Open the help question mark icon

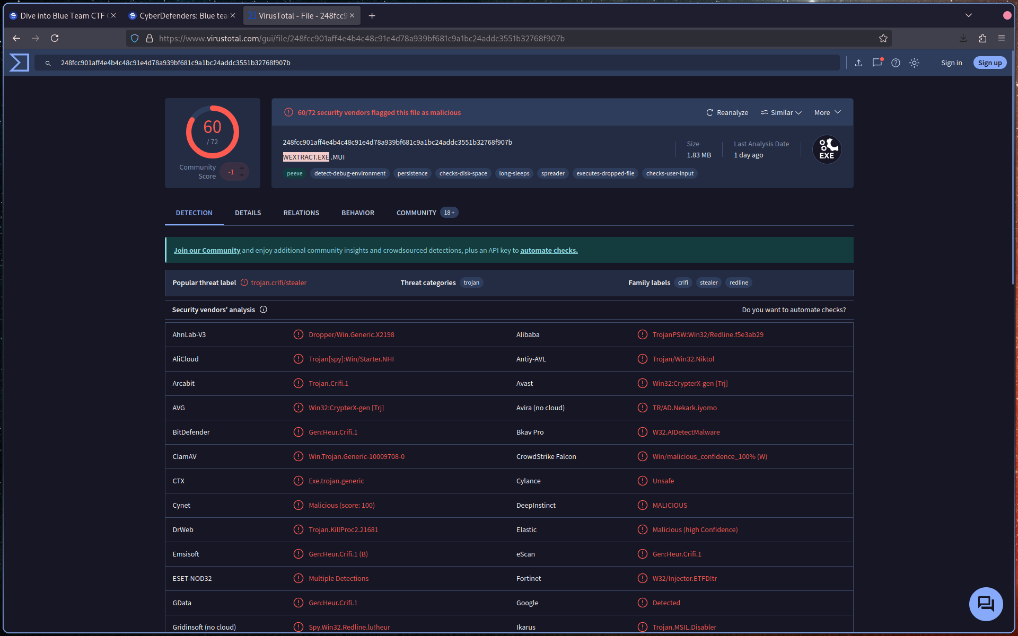click(896, 63)
